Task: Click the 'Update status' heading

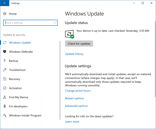Action: [x=76, y=23]
